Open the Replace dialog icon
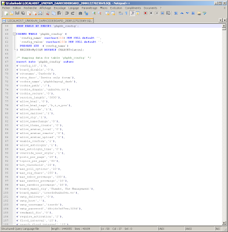 [x=86, y=13]
